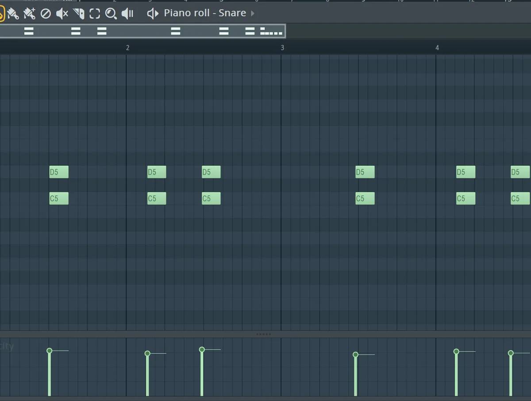531x401 pixels.
Task: Select the D5 note in bar 3
Action: [365, 172]
